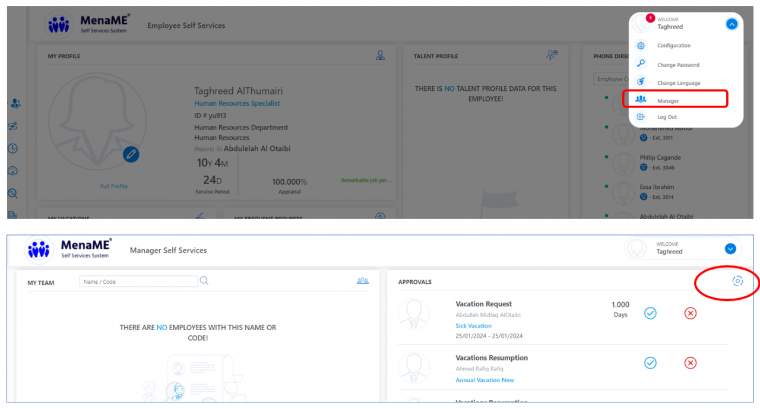Image resolution: width=760 pixels, height=409 pixels.
Task: Click the search magnifier beside Name / Code
Action: pos(204,281)
